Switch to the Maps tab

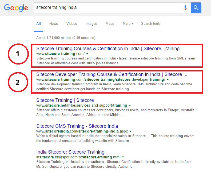click(110, 24)
